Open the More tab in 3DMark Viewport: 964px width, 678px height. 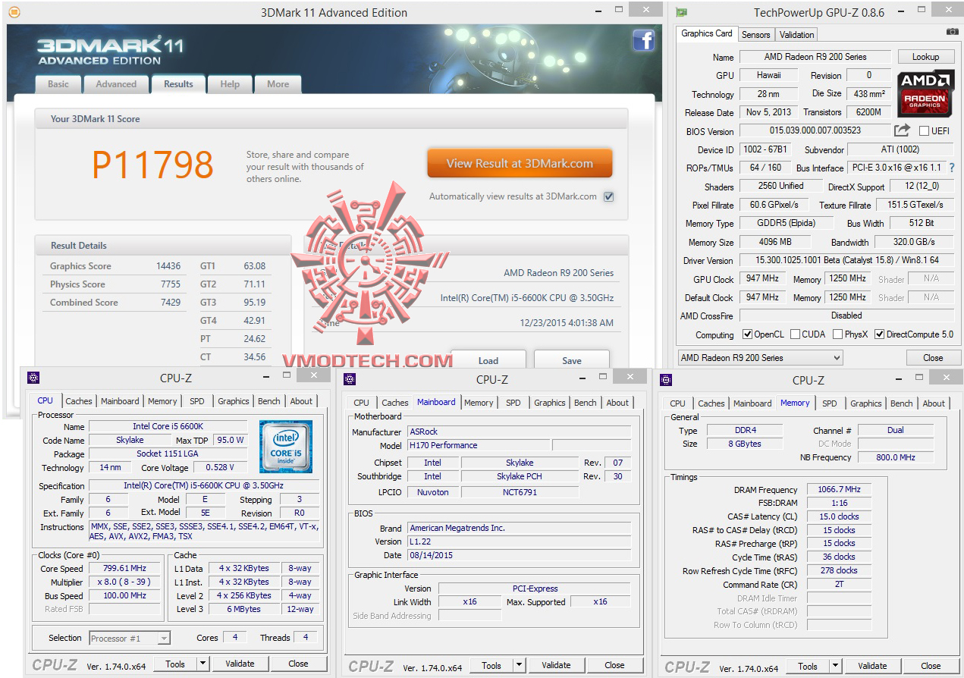[x=278, y=84]
